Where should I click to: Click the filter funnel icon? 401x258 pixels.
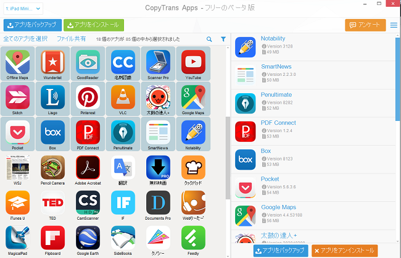tap(223, 39)
